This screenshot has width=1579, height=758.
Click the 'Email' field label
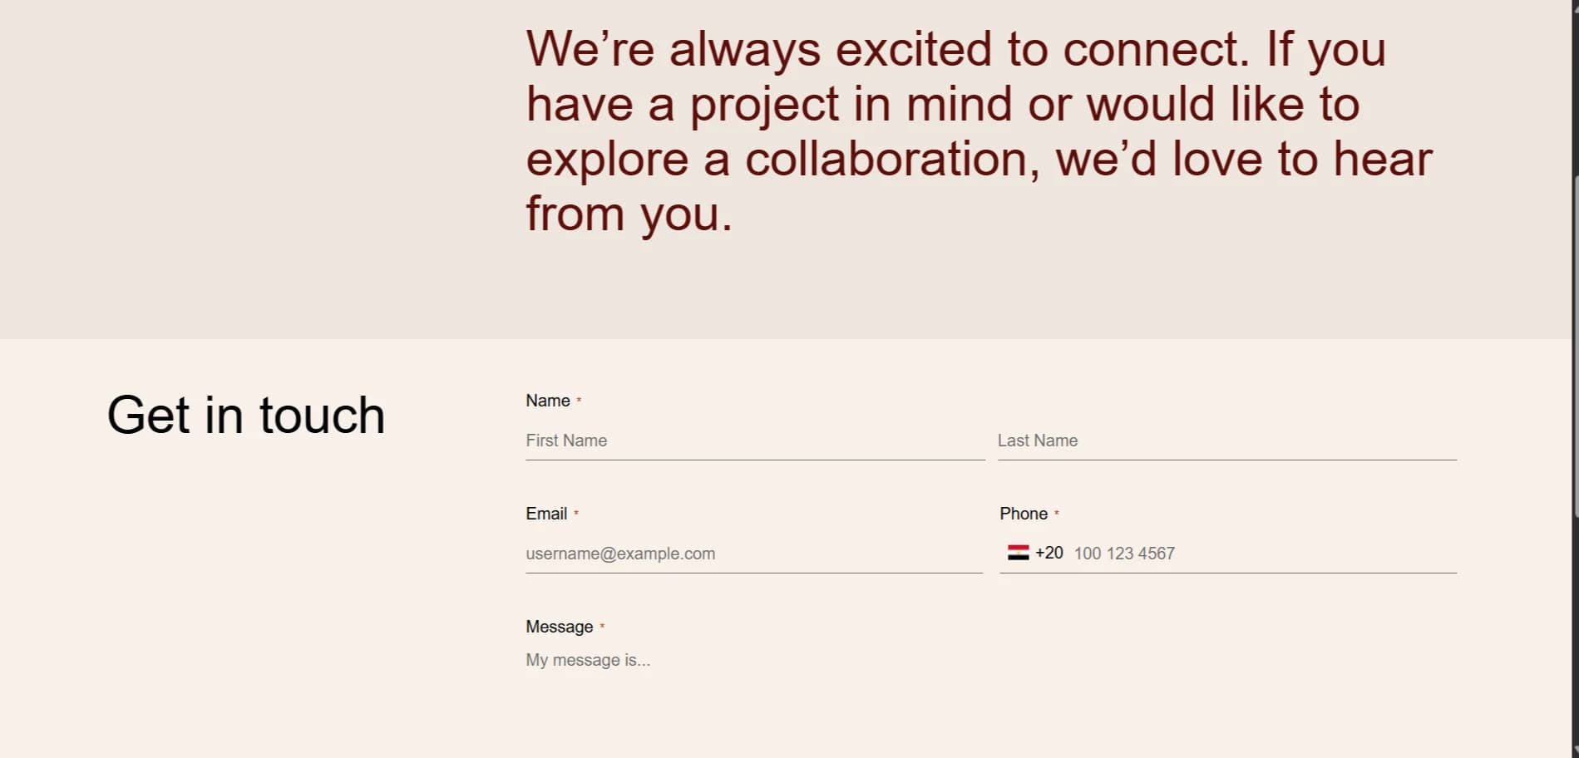(545, 514)
